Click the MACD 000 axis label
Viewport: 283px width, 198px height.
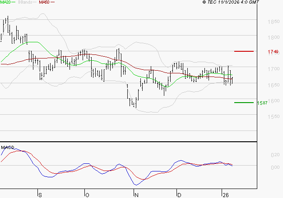(x=275, y=167)
